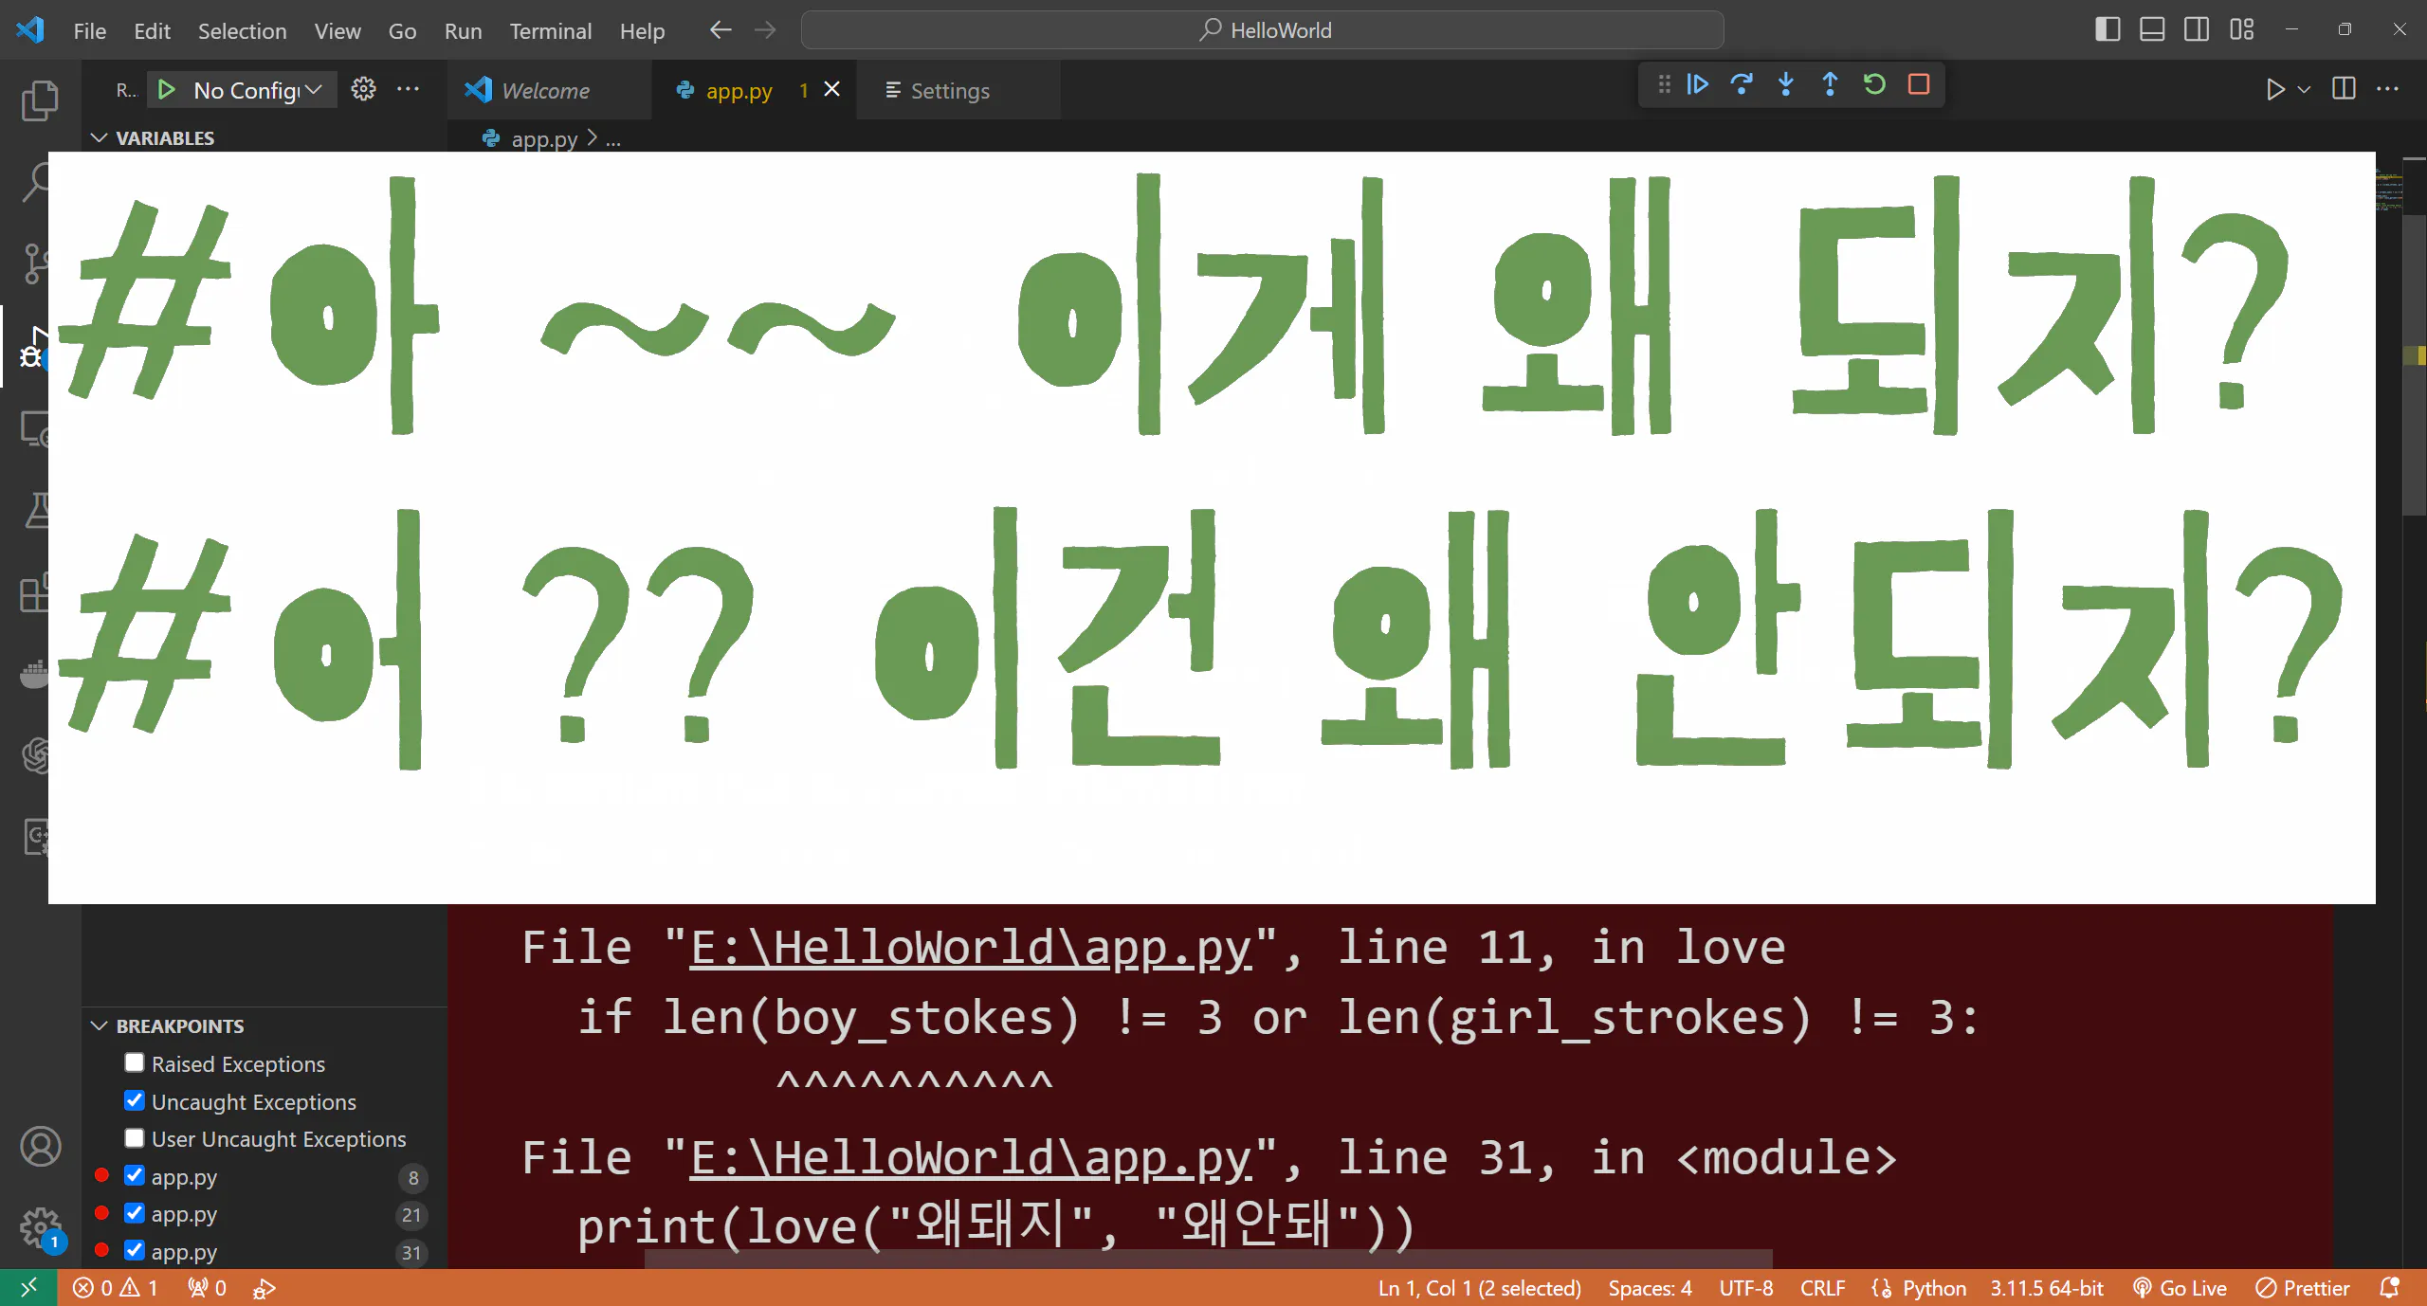Viewport: 2427px width, 1306px height.
Task: Open the Terminal menu
Action: (550, 31)
